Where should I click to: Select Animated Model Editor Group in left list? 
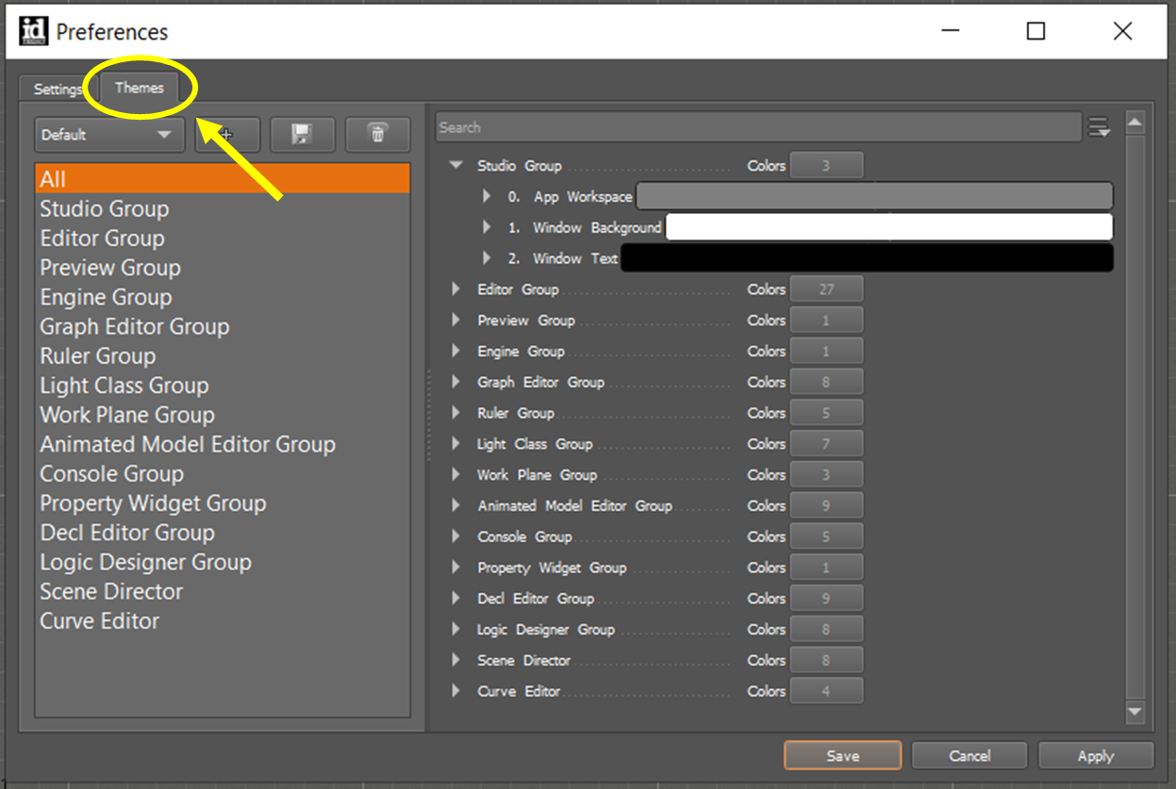223,444
